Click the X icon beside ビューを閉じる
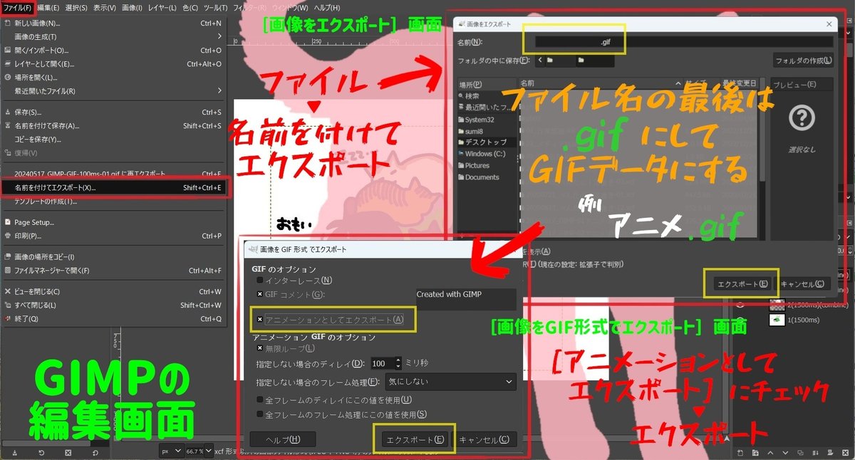Image resolution: width=855 pixels, height=460 pixels. point(7,291)
